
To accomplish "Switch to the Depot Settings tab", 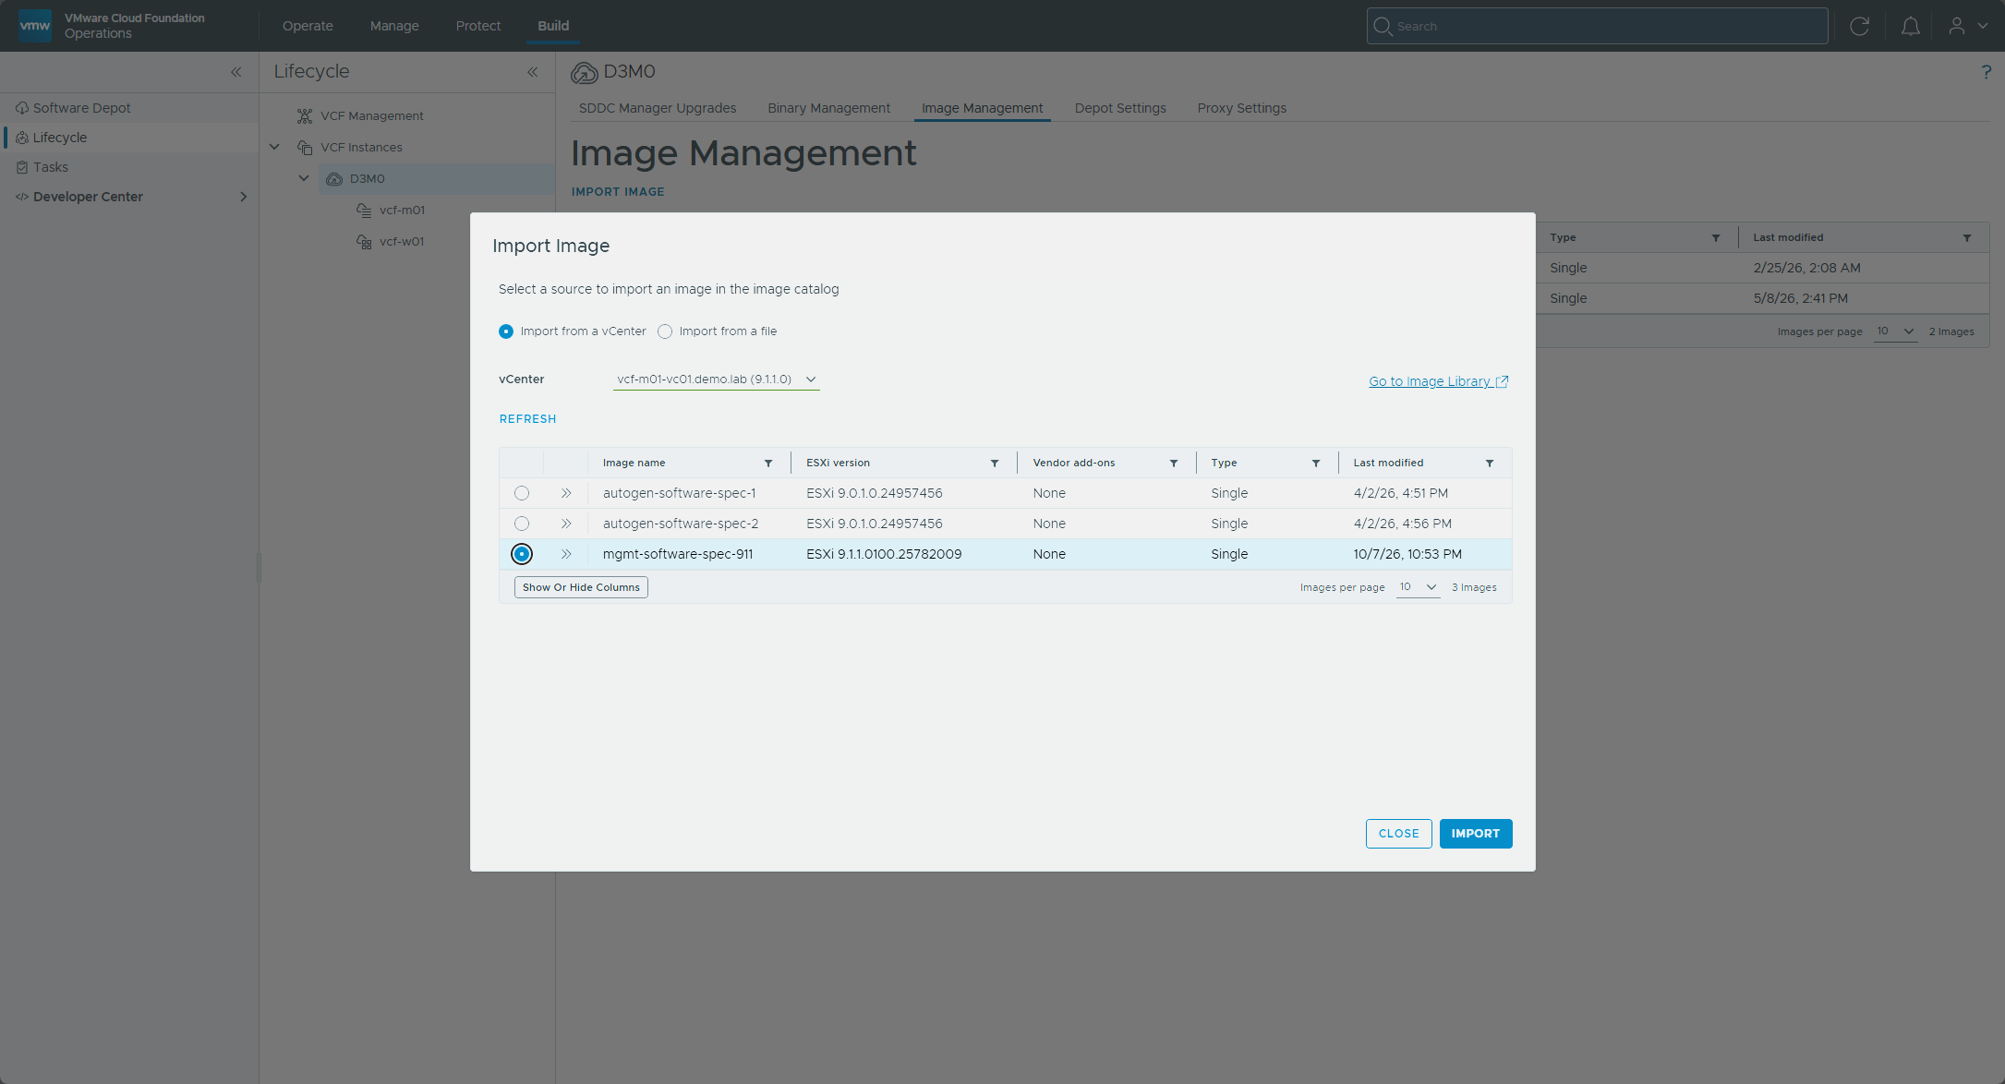I will [1120, 108].
